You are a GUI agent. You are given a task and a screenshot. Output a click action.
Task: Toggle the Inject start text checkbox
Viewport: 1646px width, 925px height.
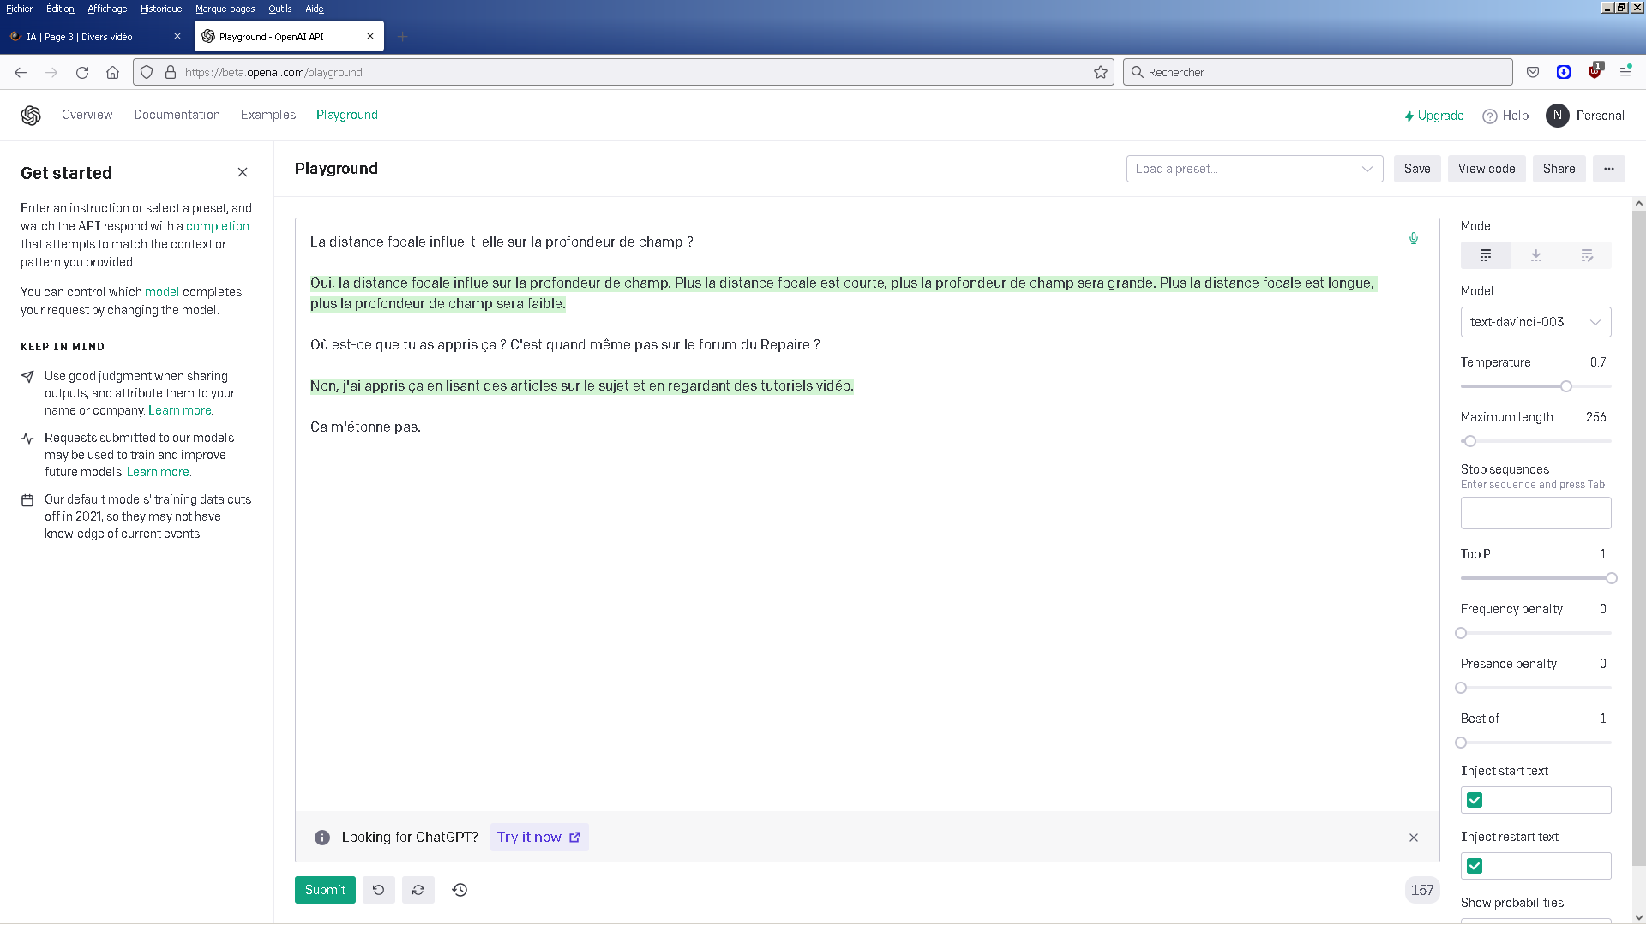pyautogui.click(x=1475, y=800)
